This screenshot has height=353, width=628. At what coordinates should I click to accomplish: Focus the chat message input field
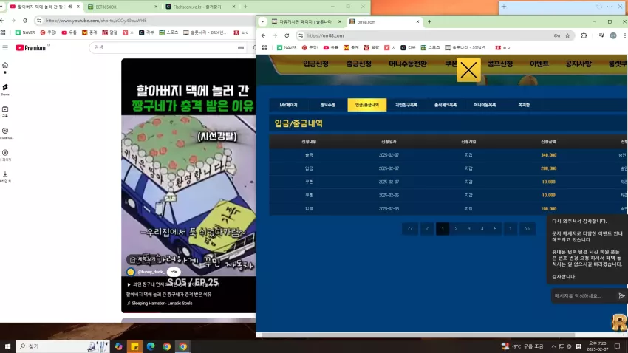(583, 296)
